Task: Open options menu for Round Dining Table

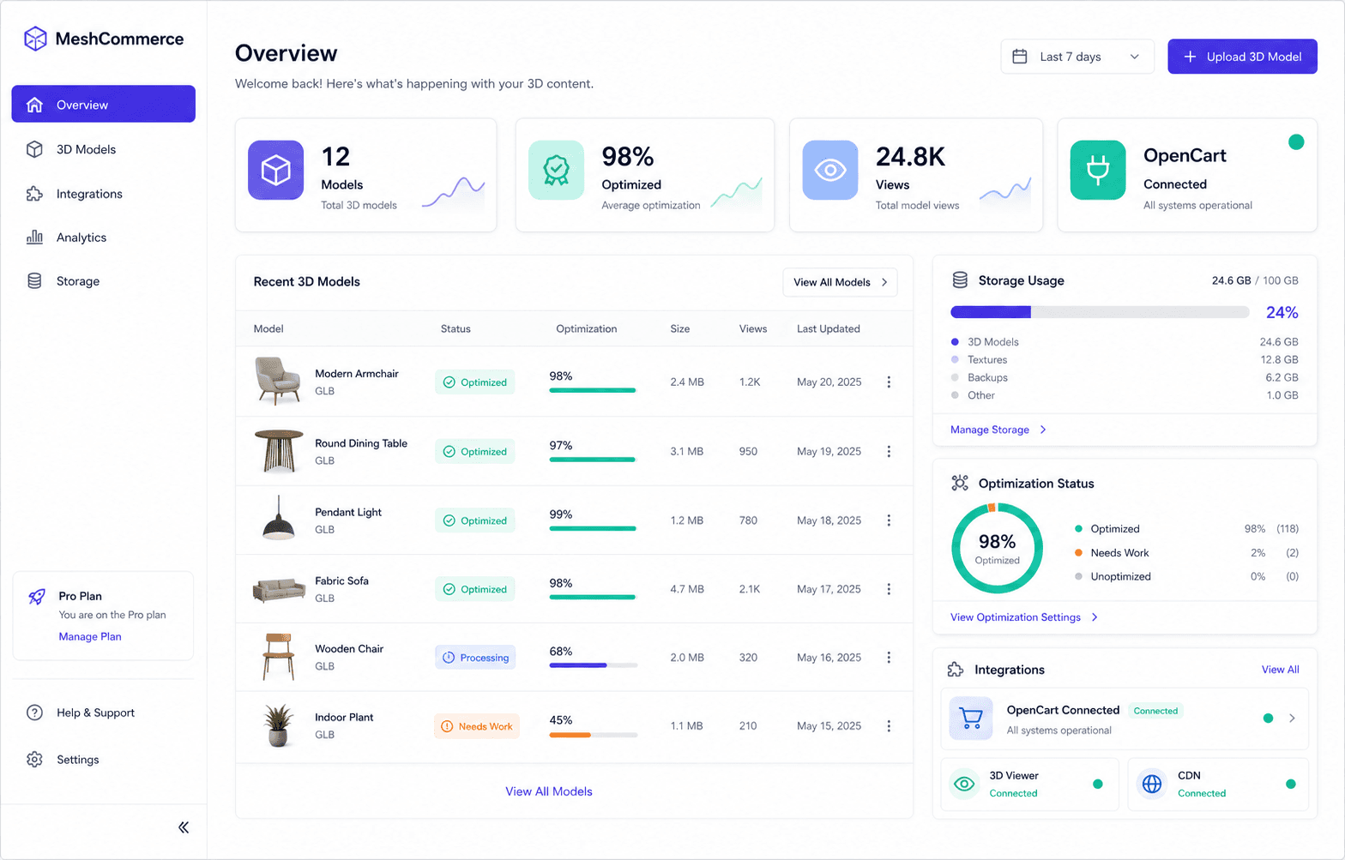Action: (x=889, y=451)
